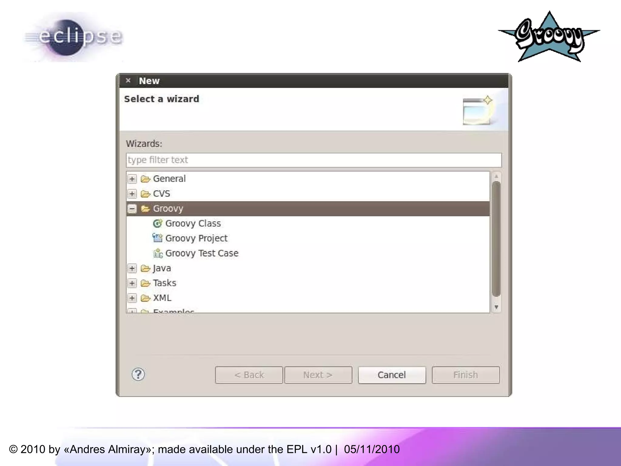Click the Groovy Project wizard icon
Viewport: 621px width, 466px height.
coord(157,238)
